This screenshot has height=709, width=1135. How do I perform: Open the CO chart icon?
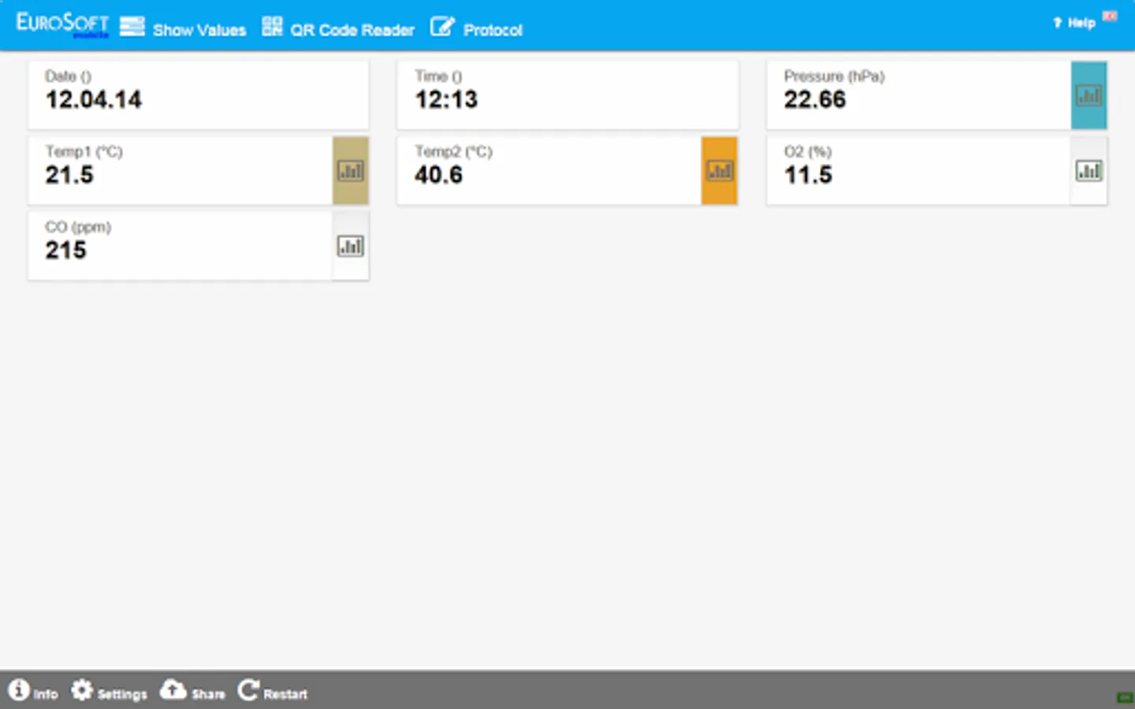351,247
